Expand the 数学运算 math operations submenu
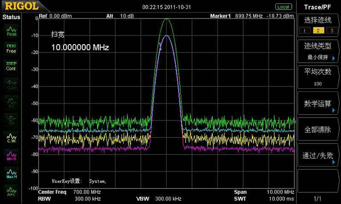Image resolution: width=341 pixels, height=204 pixels. [x=319, y=103]
